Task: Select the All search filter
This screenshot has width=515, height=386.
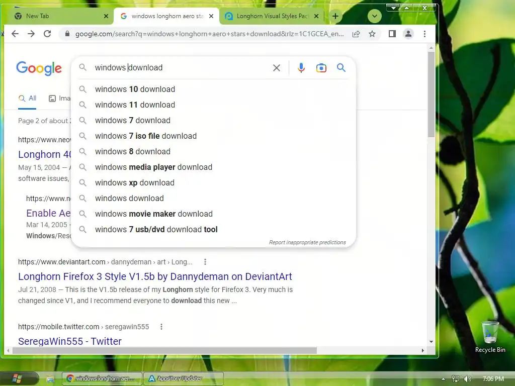Action: (x=27, y=98)
